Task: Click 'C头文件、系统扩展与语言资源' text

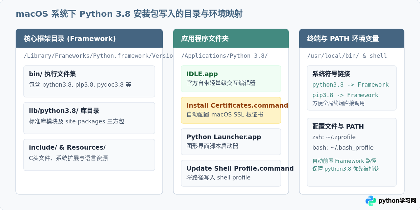Action: [x=68, y=158]
